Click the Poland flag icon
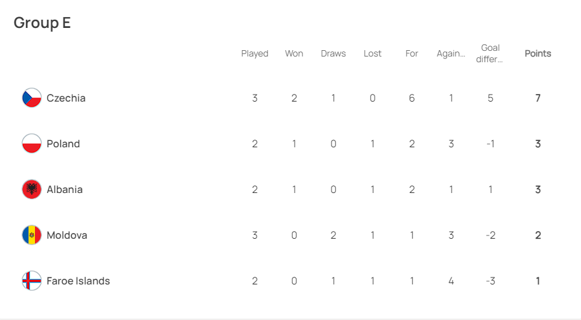Image resolution: width=581 pixels, height=320 pixels. pyautogui.click(x=32, y=143)
